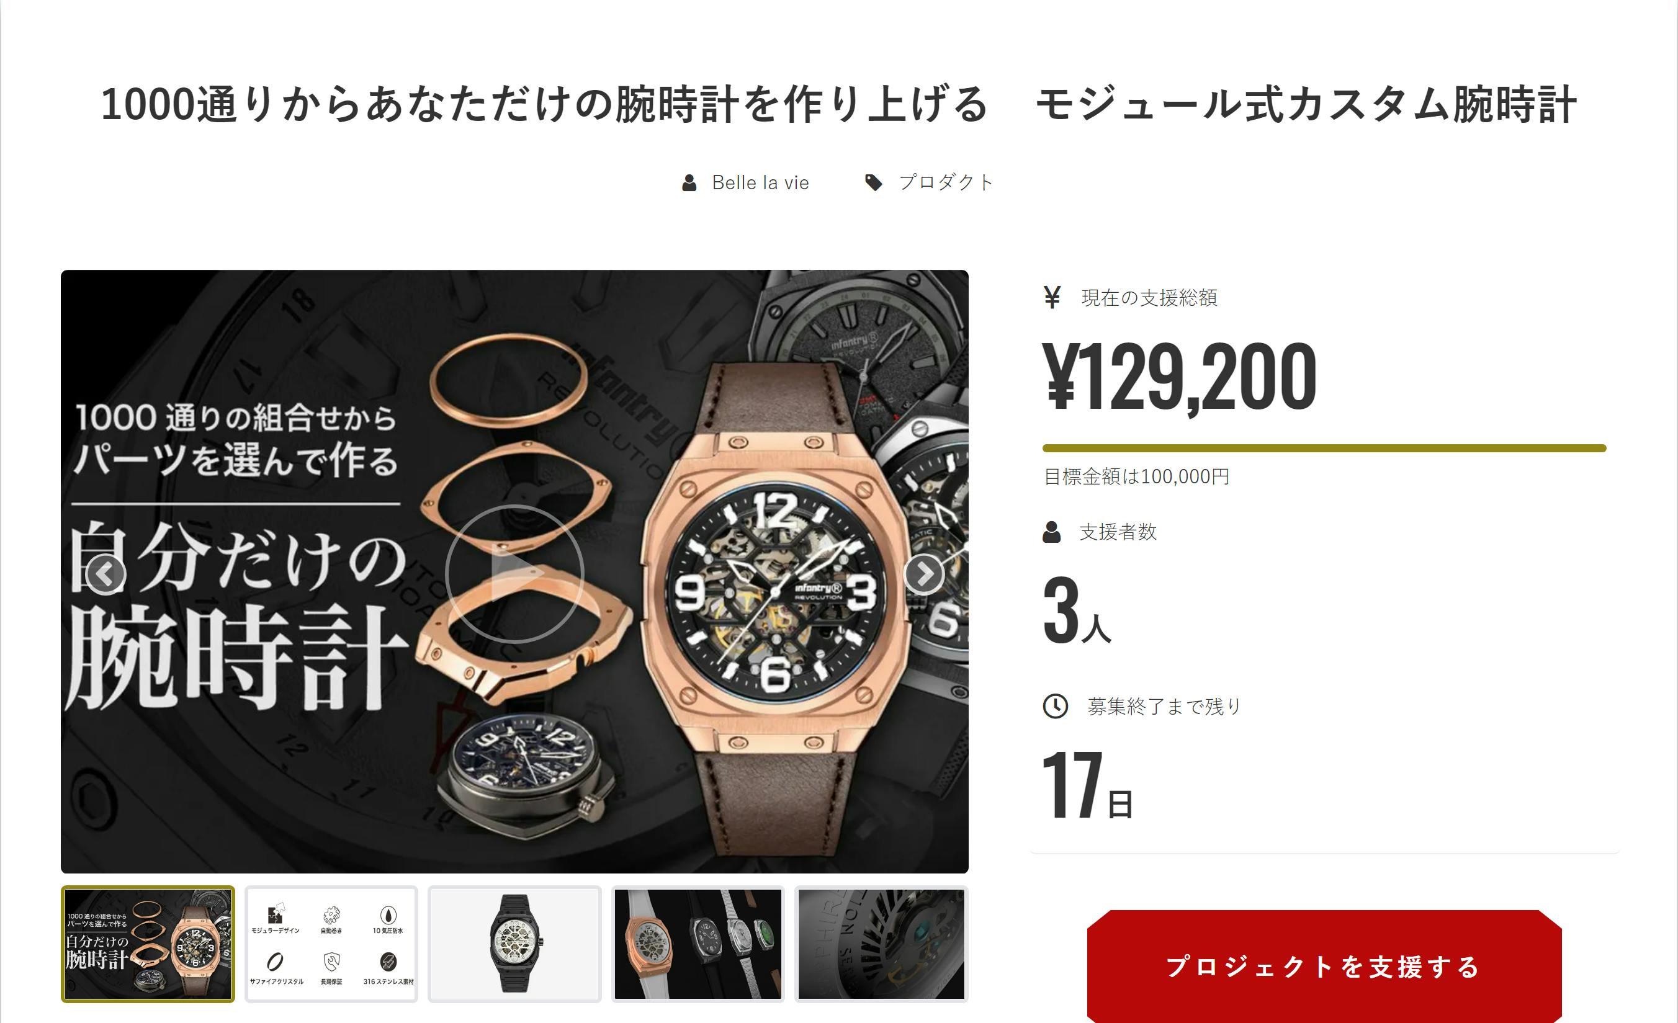Select the black watch thumbnail
Viewport: 1678px width, 1023px height.
pos(515,944)
